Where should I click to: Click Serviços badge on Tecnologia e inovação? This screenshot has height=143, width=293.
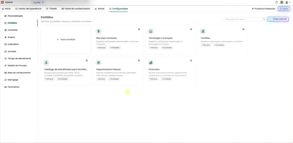tap(154, 48)
